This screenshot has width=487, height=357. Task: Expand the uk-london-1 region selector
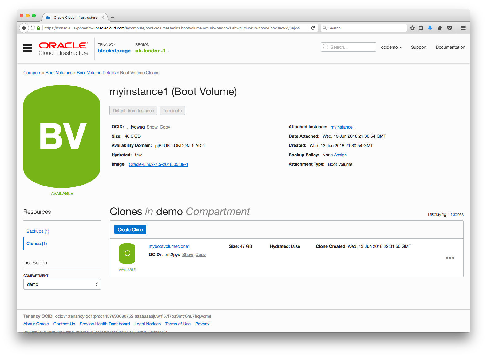(x=152, y=51)
